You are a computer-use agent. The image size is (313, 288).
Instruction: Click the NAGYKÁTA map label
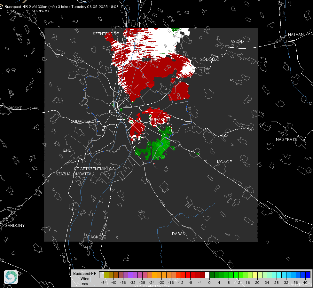[x=286, y=139]
